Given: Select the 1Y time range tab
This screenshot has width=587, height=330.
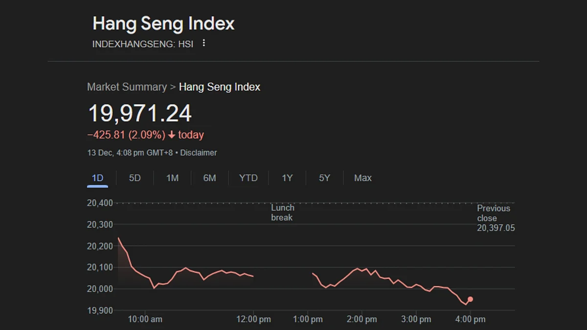Looking at the screenshot, I should (287, 178).
